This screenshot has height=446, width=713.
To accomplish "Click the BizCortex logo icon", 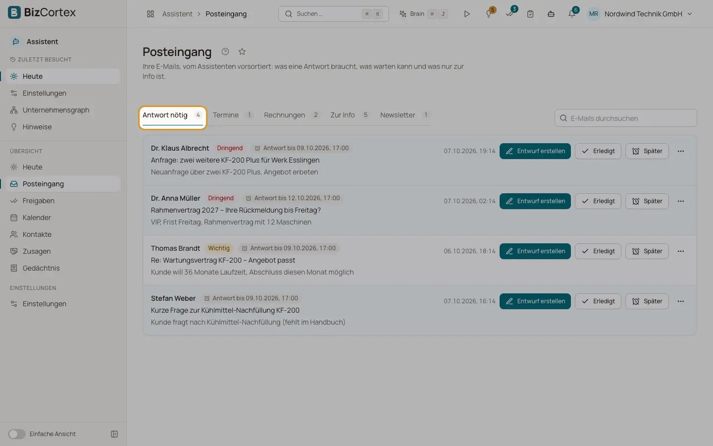I will click(14, 12).
